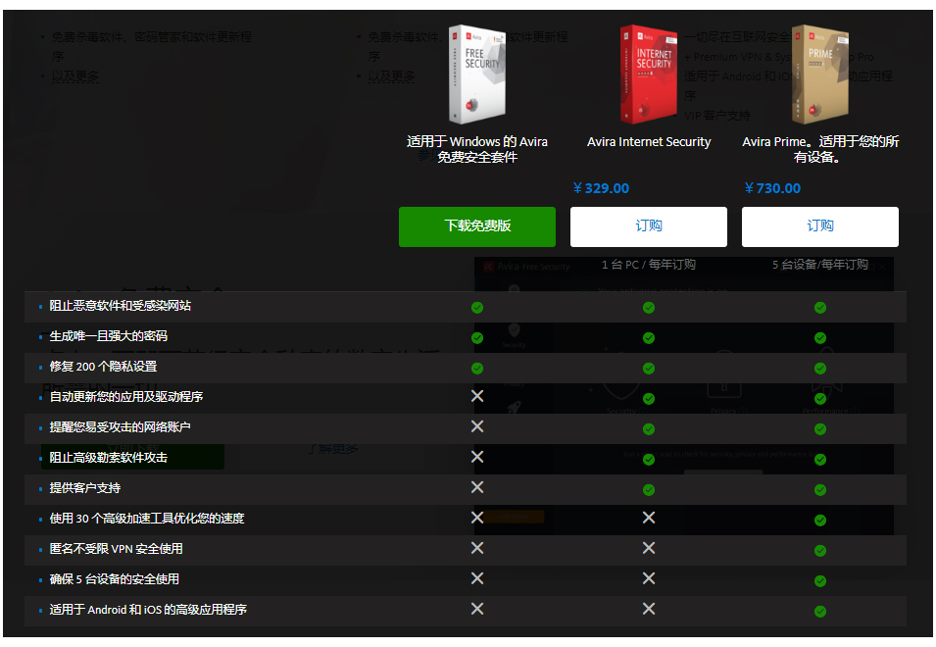Click Prime checkmark for 匿名不受限 VPN 安全使用
Viewport: 936px width, 647px height.
[820, 550]
